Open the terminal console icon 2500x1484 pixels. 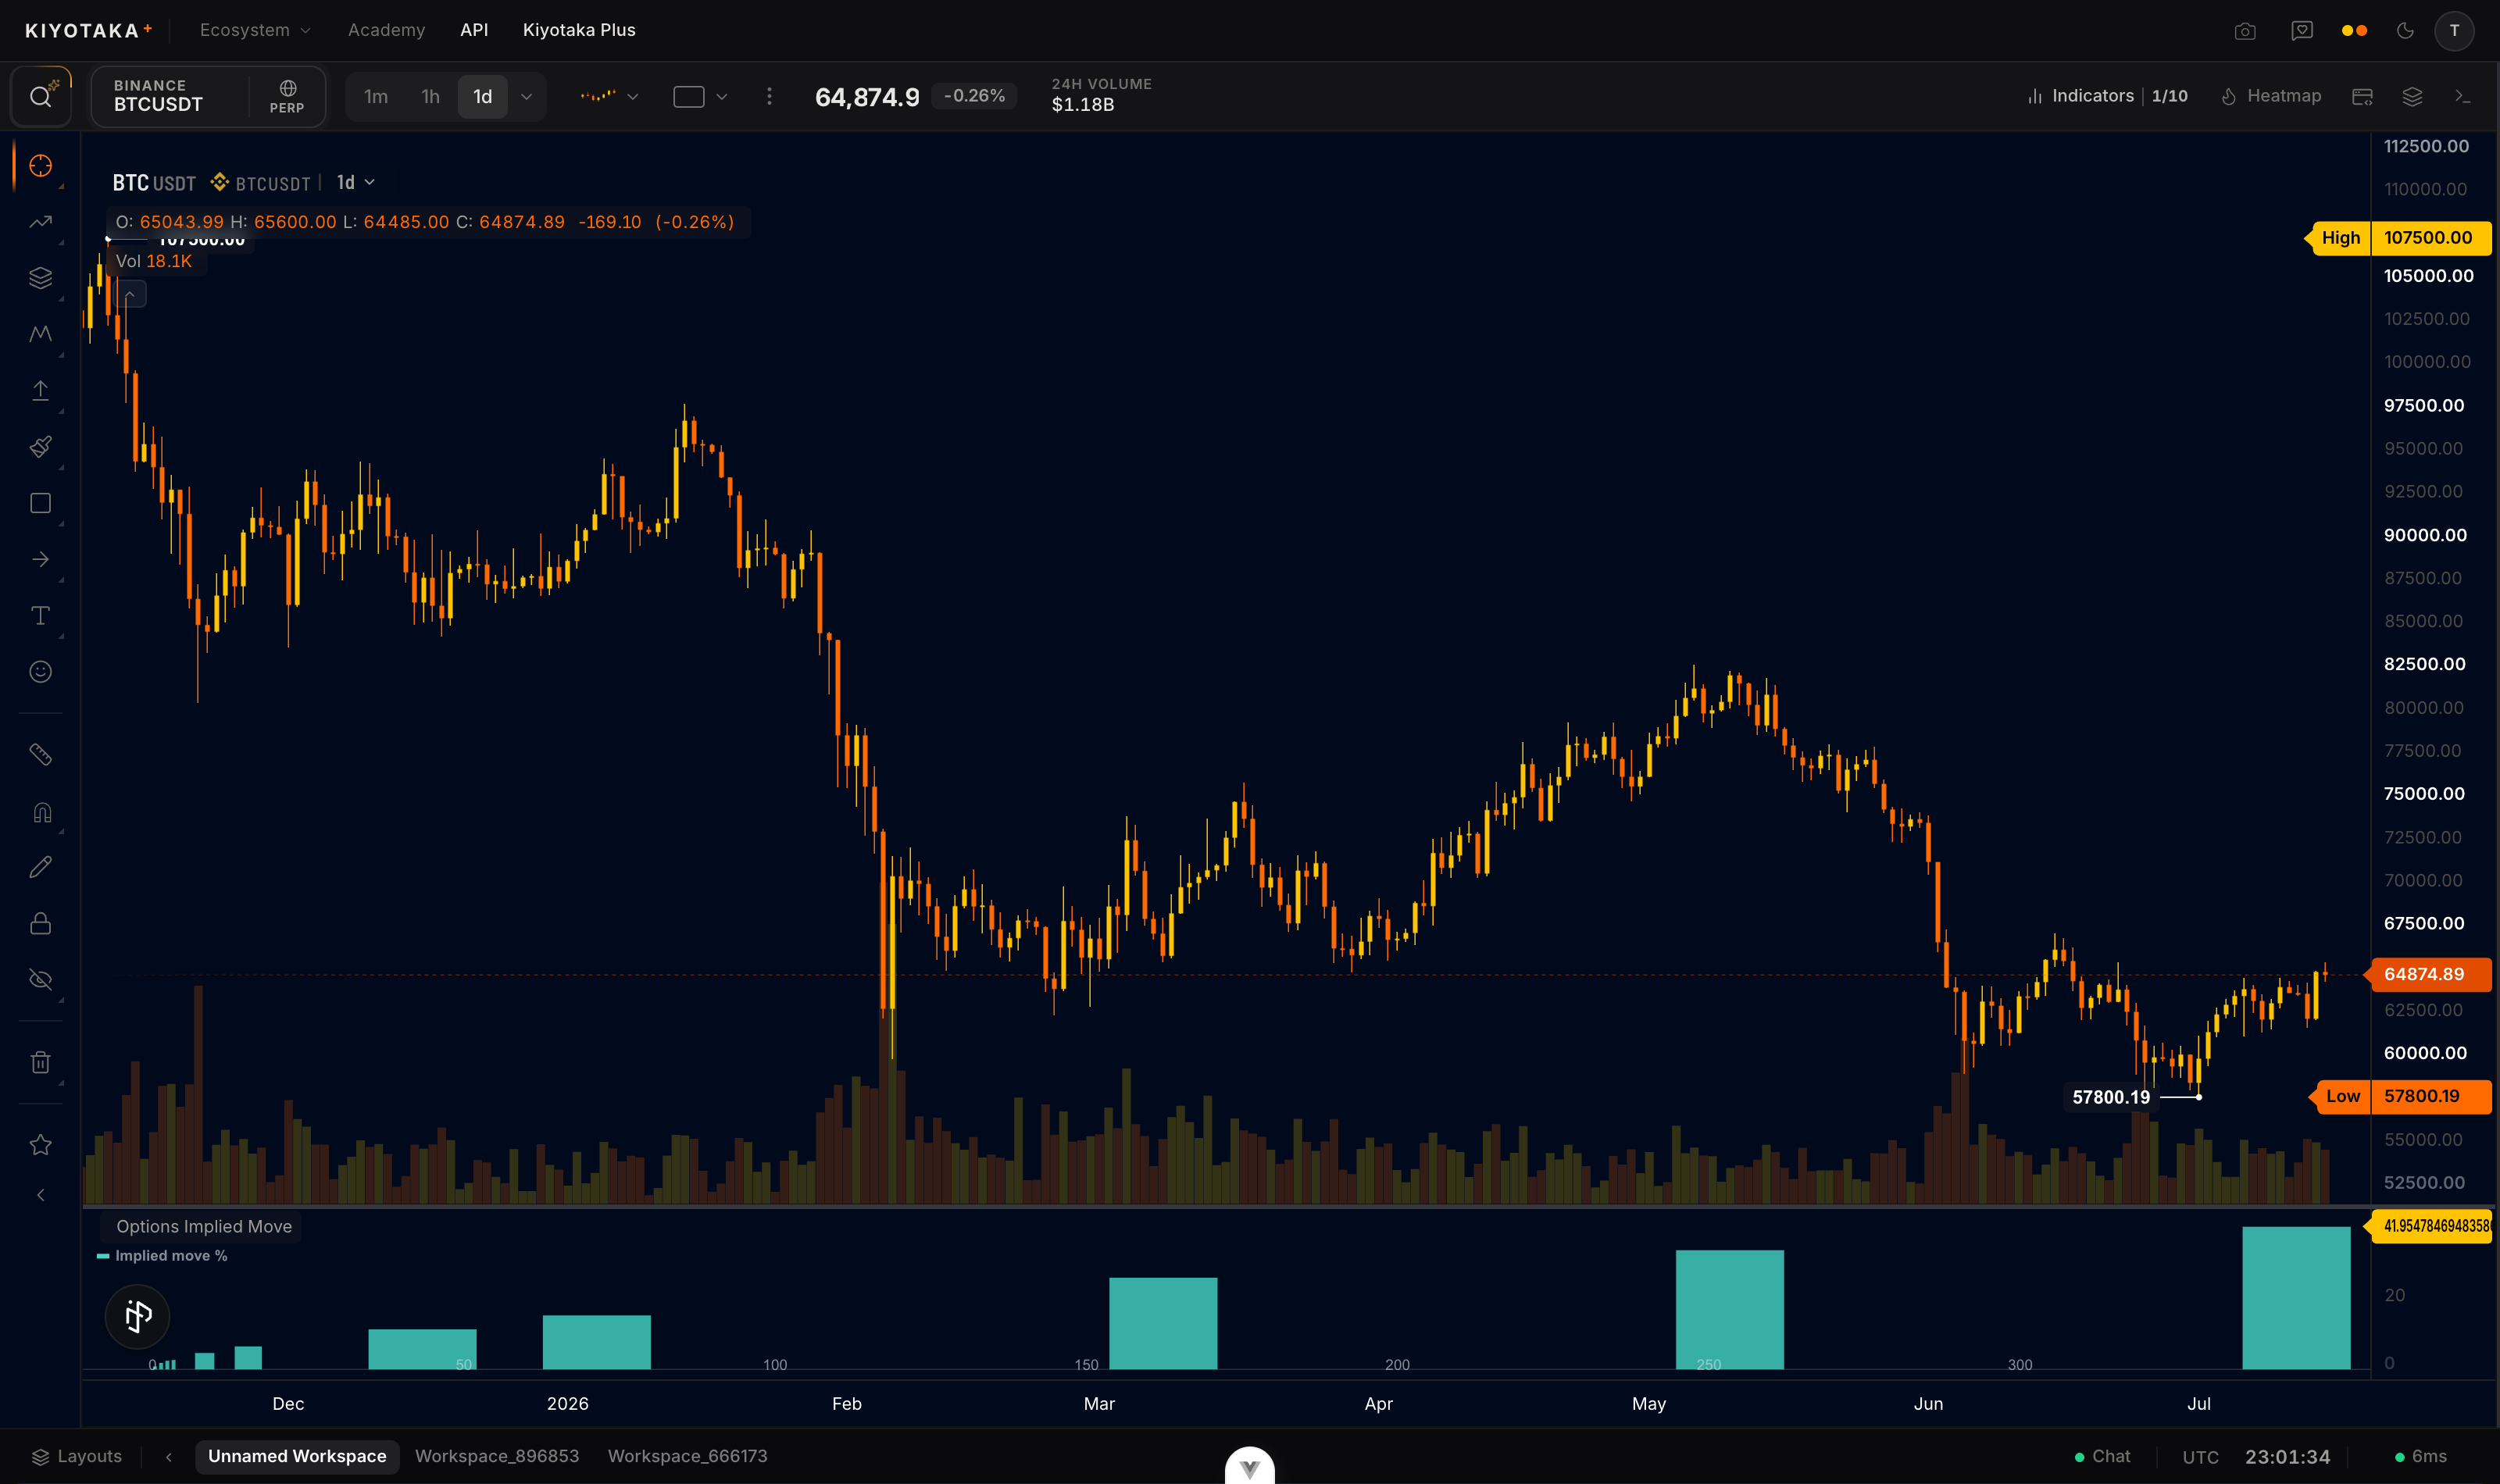[x=2462, y=96]
